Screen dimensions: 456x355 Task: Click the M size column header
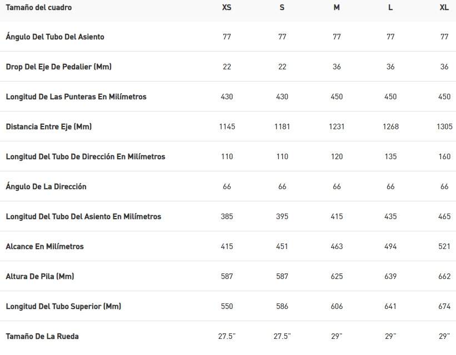pyautogui.click(x=337, y=8)
